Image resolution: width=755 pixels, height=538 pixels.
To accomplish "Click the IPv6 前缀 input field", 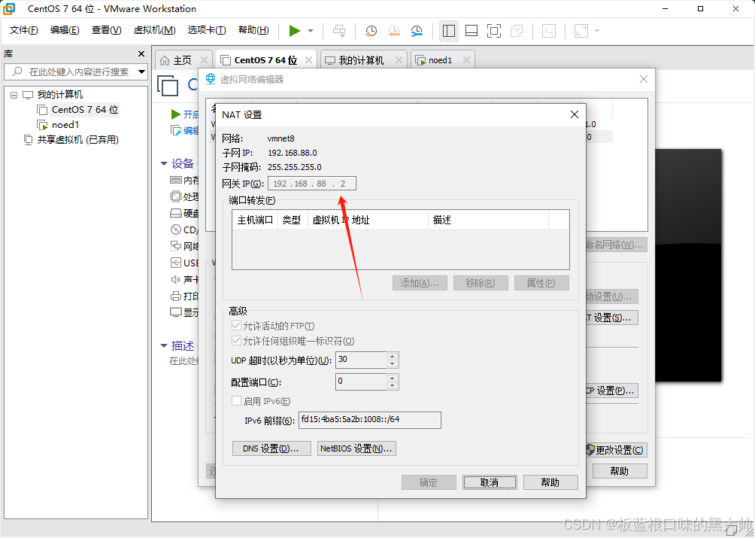I will pos(369,420).
